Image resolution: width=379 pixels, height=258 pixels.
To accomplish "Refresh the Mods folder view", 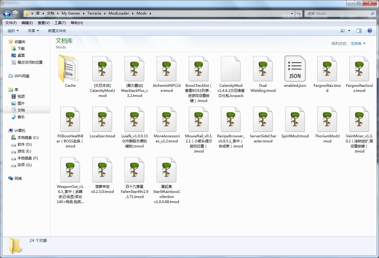I will point(299,13).
